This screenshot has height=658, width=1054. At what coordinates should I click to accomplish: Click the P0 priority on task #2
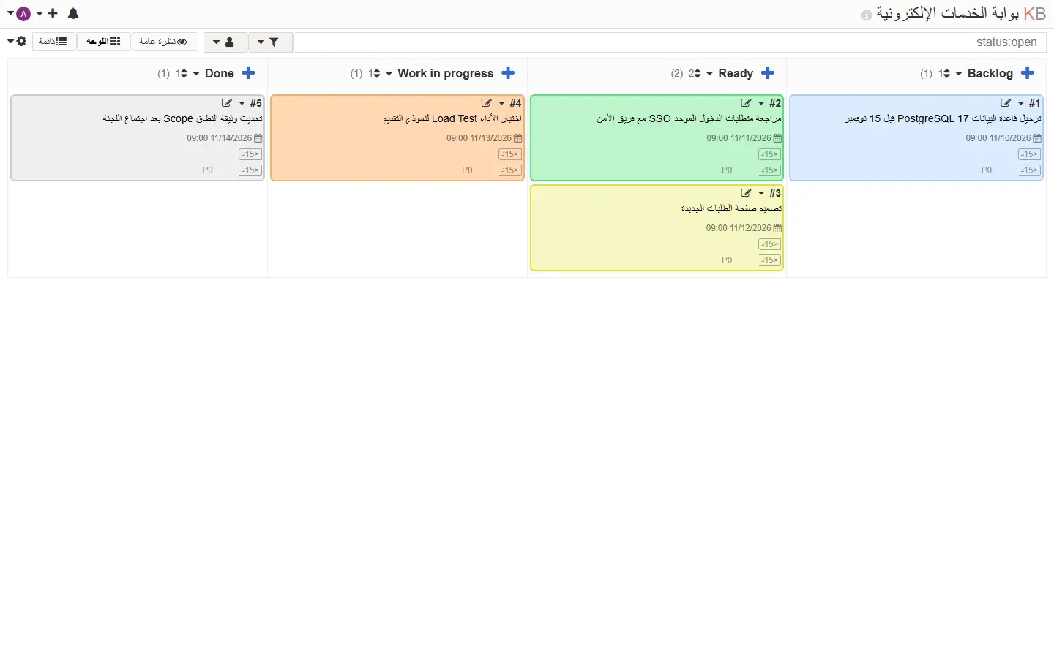tap(727, 170)
